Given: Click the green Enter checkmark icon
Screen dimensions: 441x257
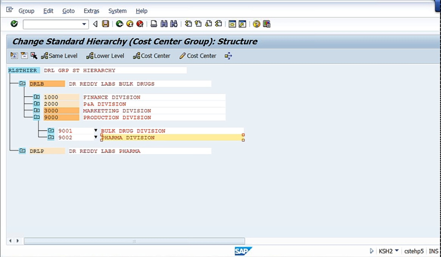Looking at the screenshot, I should tap(14, 24).
